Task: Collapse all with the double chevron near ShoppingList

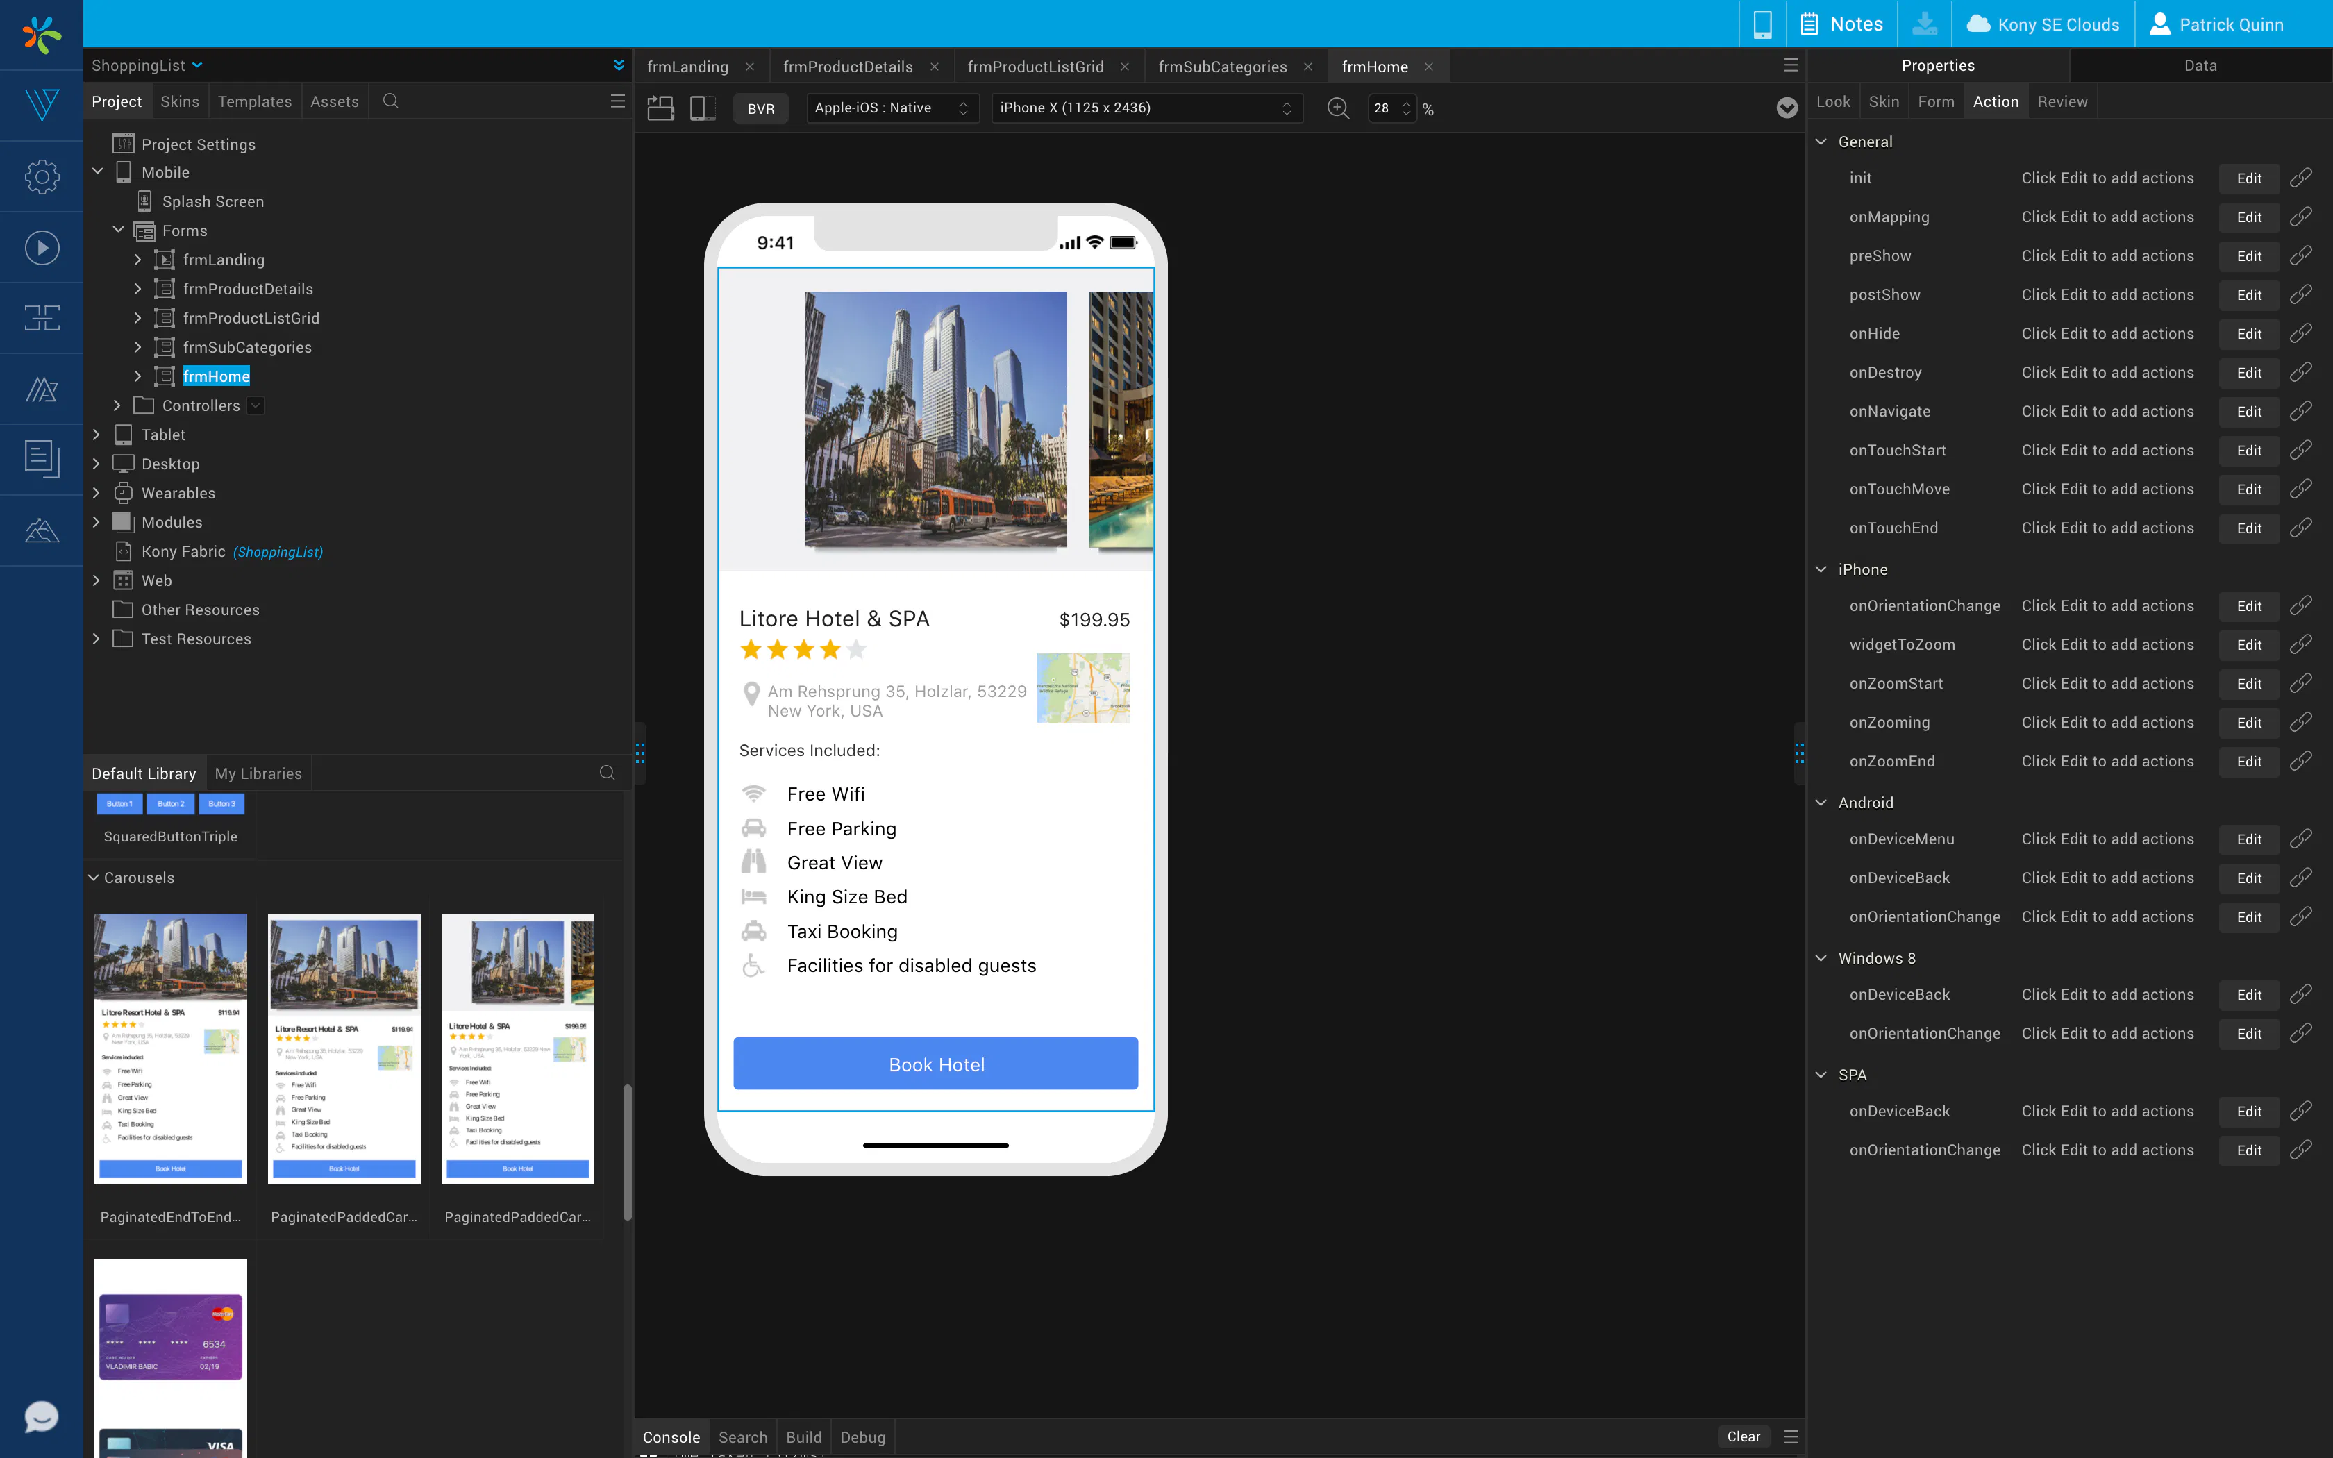Action: pyautogui.click(x=618, y=65)
